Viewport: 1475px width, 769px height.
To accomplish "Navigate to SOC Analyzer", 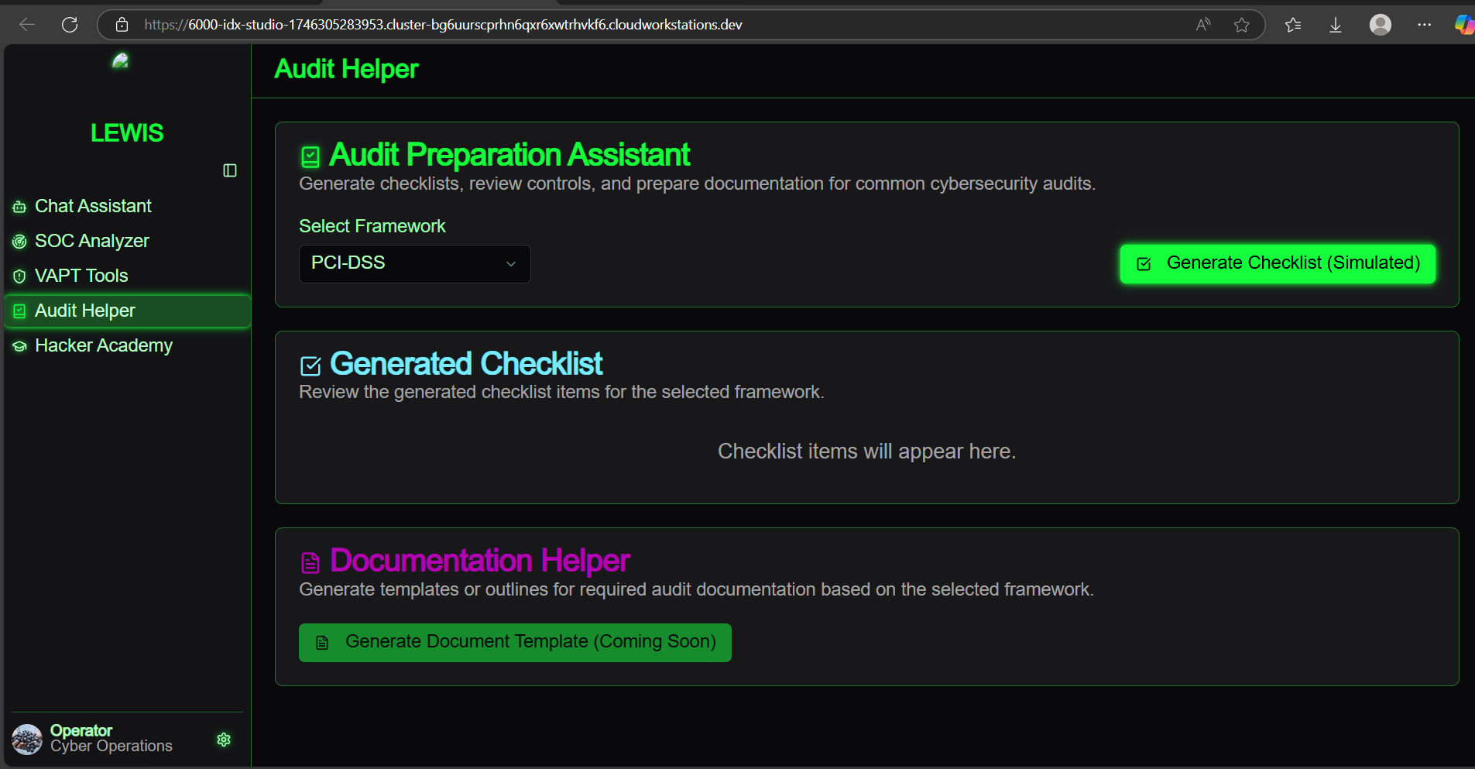I will 91,241.
